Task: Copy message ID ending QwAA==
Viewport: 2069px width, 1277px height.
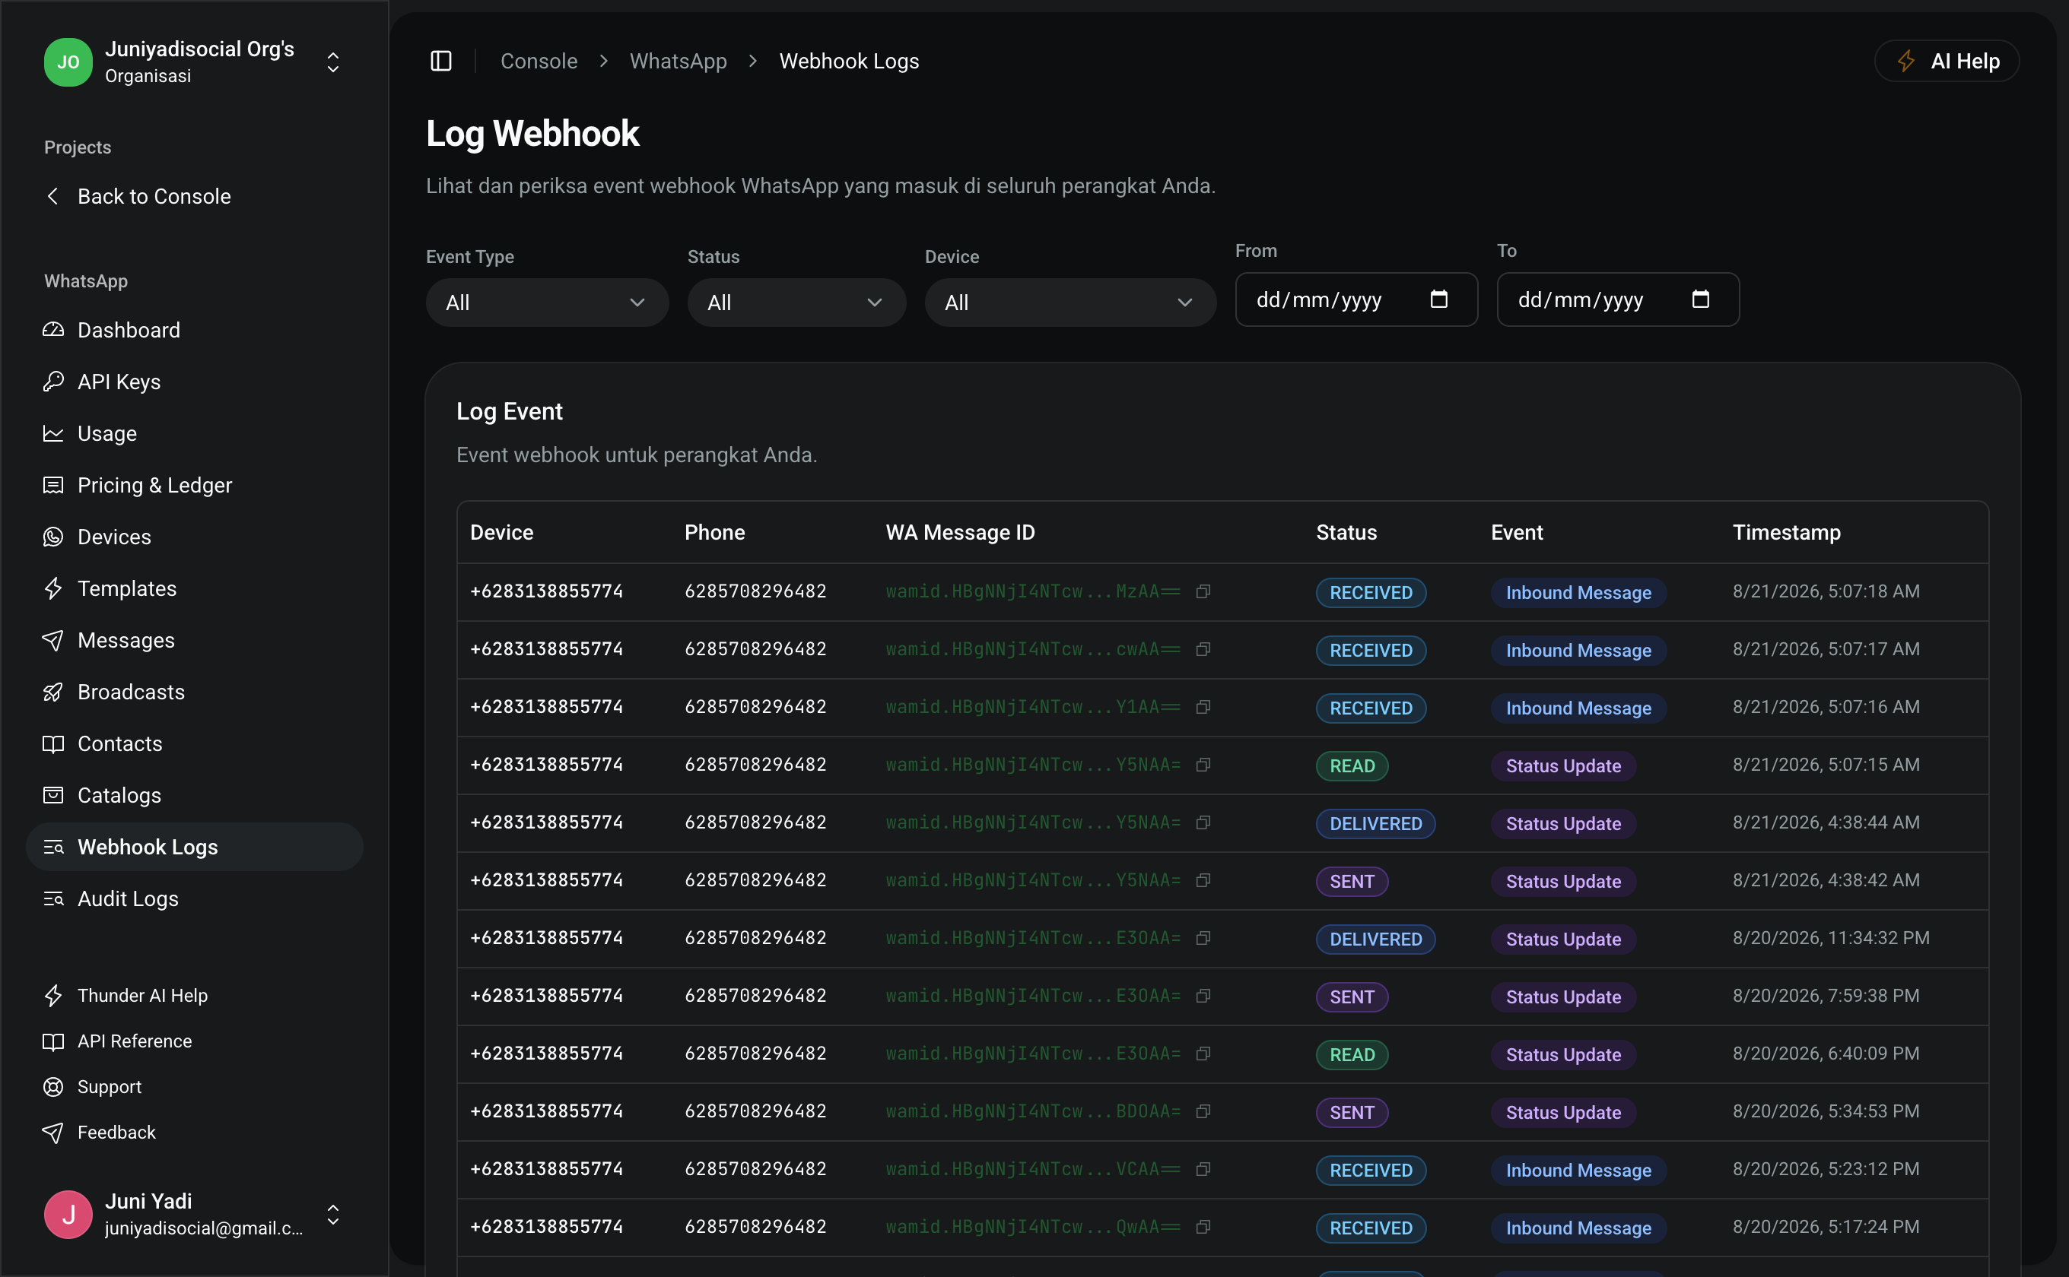Action: tap(1203, 1226)
